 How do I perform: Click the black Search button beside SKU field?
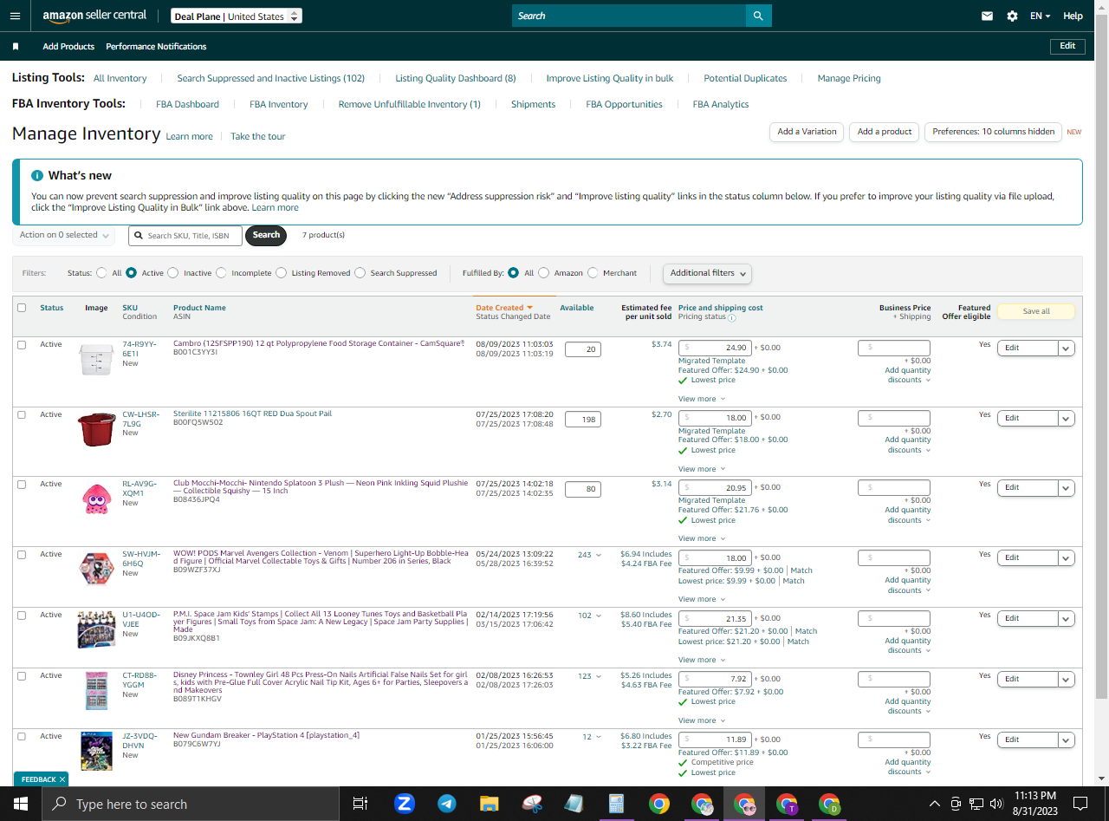tap(266, 235)
